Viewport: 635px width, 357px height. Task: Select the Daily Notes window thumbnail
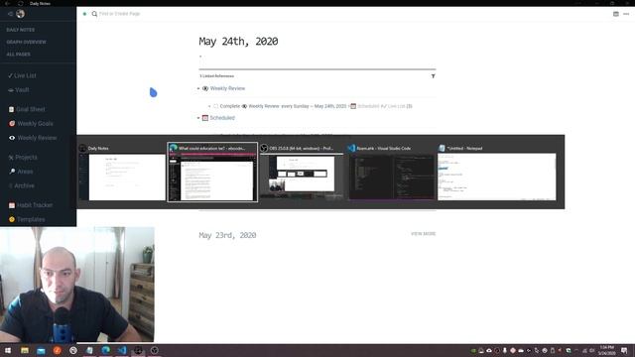(x=122, y=173)
